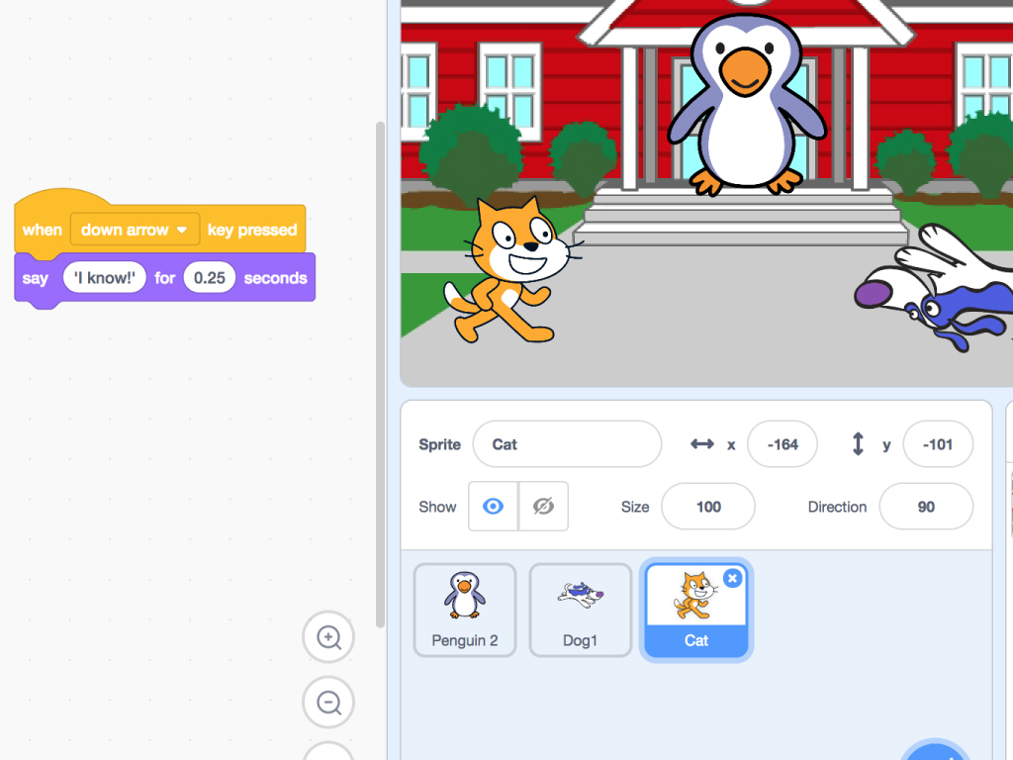Screen dimensions: 1013x760
Task: Zoom in on the code workspace
Action: pos(328,637)
